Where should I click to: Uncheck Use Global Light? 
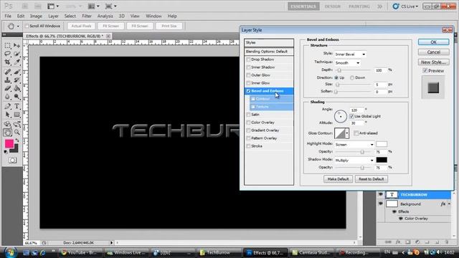(x=352, y=116)
